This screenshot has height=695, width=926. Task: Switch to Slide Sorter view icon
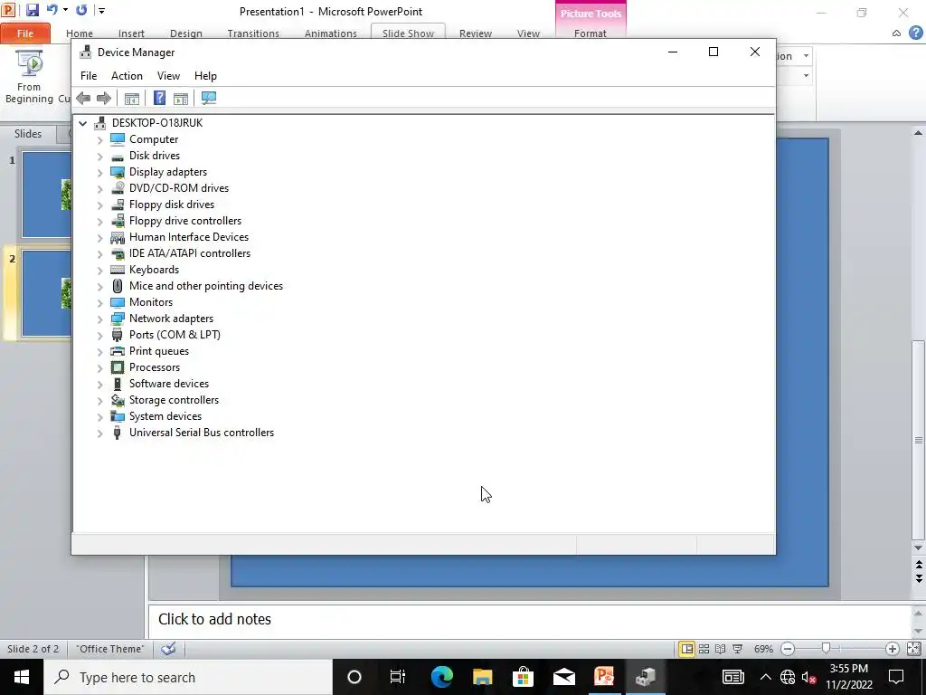coord(704,649)
